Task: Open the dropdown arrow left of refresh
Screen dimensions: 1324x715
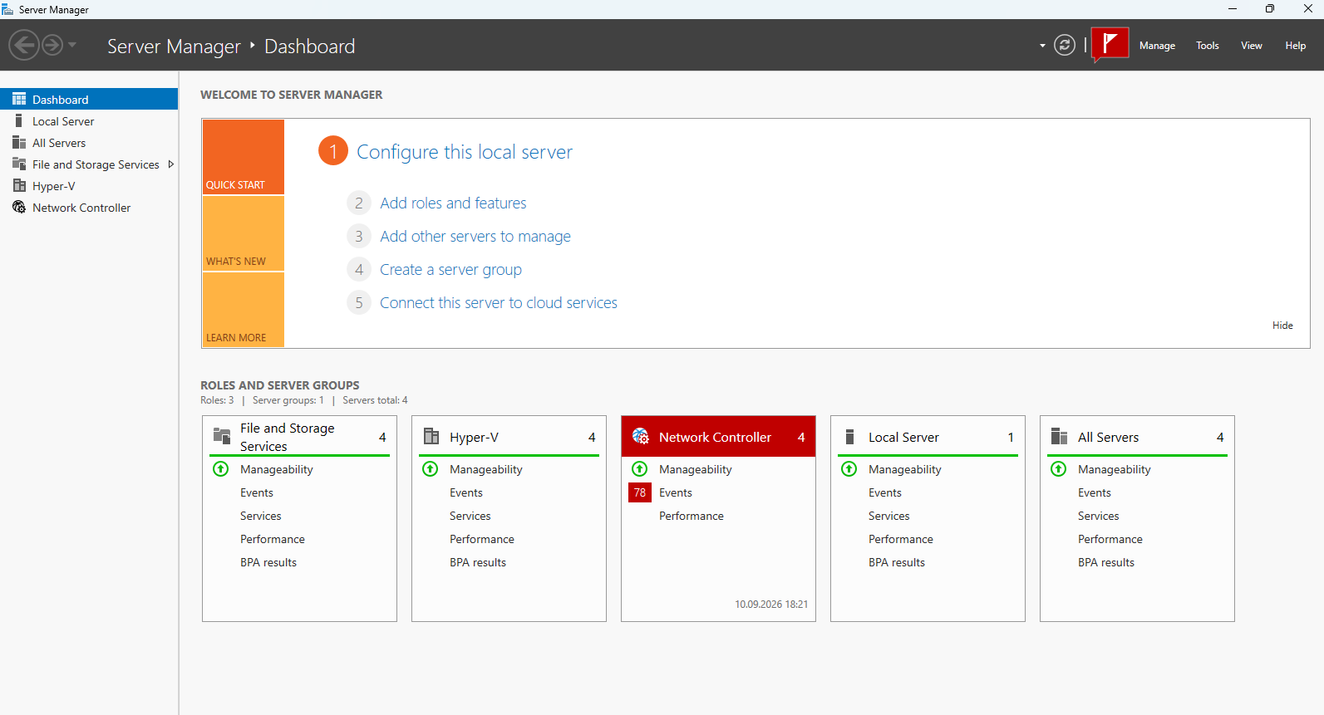Action: (1042, 46)
